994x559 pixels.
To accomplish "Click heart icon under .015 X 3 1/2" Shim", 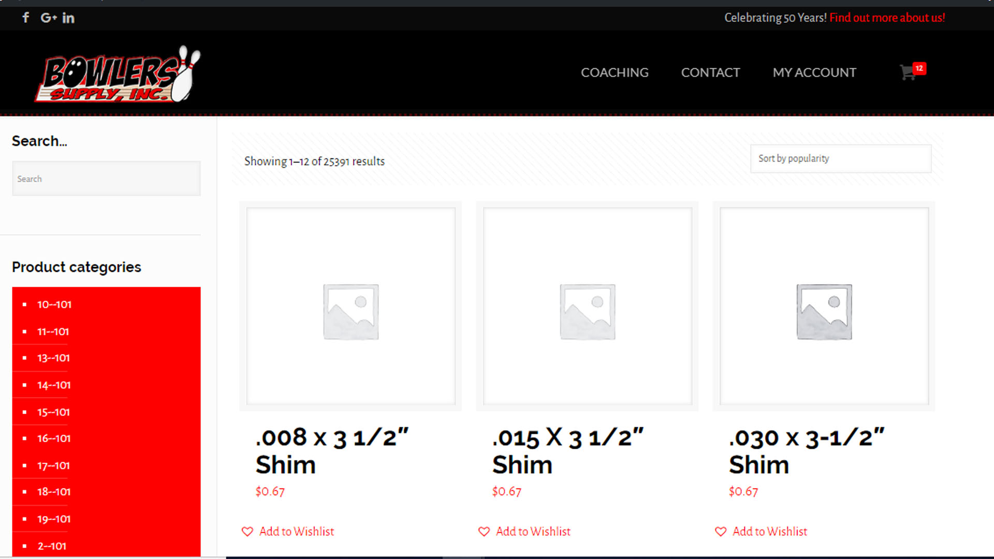I will (484, 532).
